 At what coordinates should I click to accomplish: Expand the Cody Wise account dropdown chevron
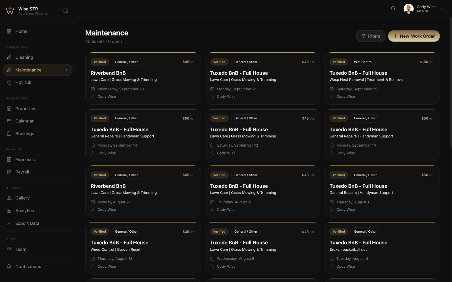[x=441, y=9]
